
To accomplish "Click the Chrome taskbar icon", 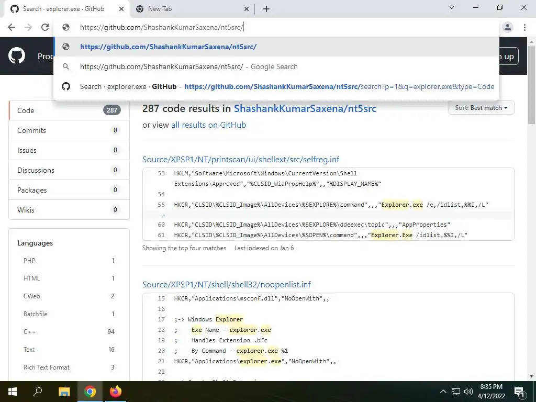I will 90,392.
